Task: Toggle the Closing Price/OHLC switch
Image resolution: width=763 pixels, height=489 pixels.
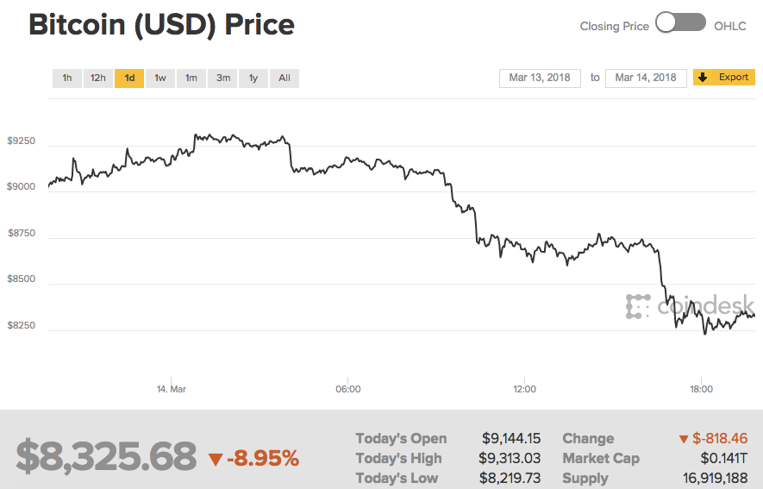Action: [x=681, y=24]
